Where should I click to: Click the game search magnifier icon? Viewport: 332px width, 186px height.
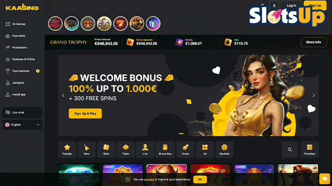[290, 150]
